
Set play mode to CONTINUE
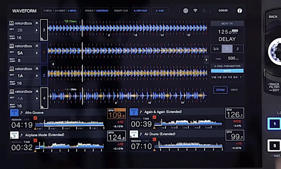[102, 11]
